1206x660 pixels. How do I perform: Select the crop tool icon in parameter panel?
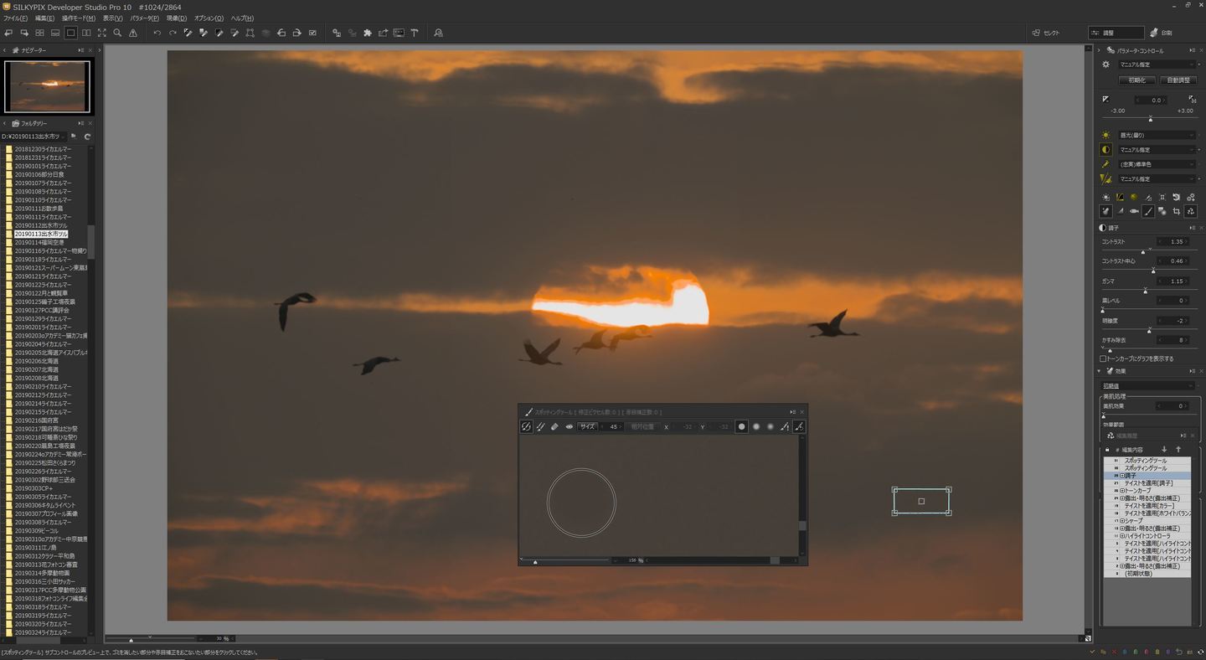click(x=1177, y=211)
